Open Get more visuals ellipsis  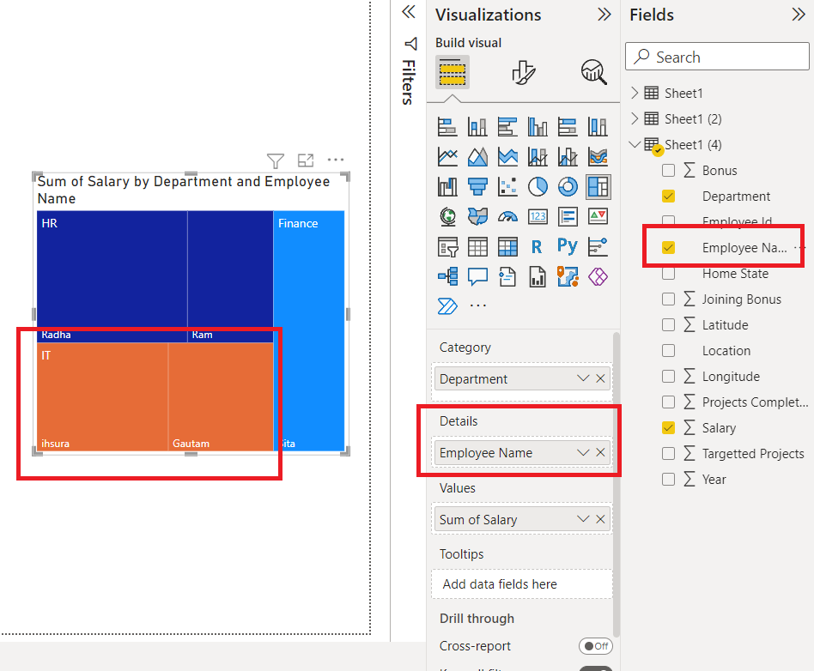pyautogui.click(x=478, y=305)
